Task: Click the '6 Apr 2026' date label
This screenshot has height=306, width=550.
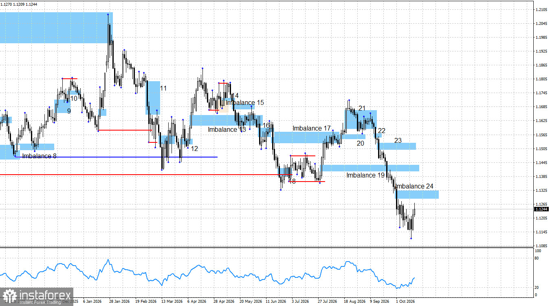Action: pos(197,302)
